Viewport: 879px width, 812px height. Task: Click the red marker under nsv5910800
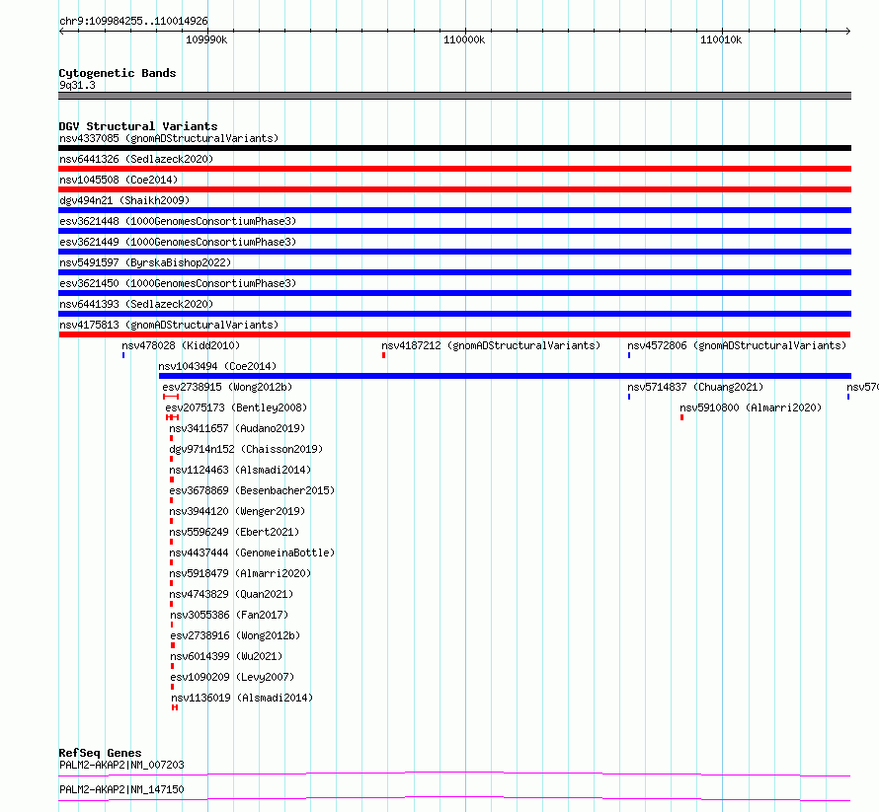point(681,417)
